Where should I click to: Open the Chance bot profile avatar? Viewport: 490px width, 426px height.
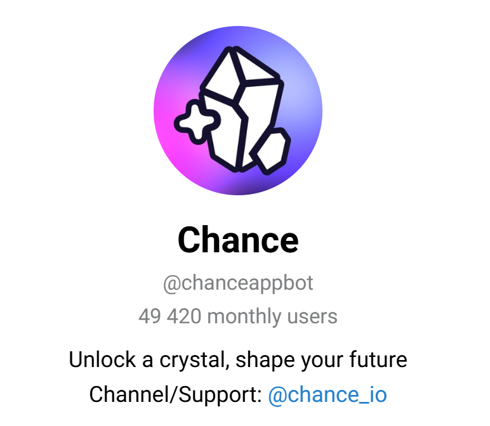click(x=238, y=110)
